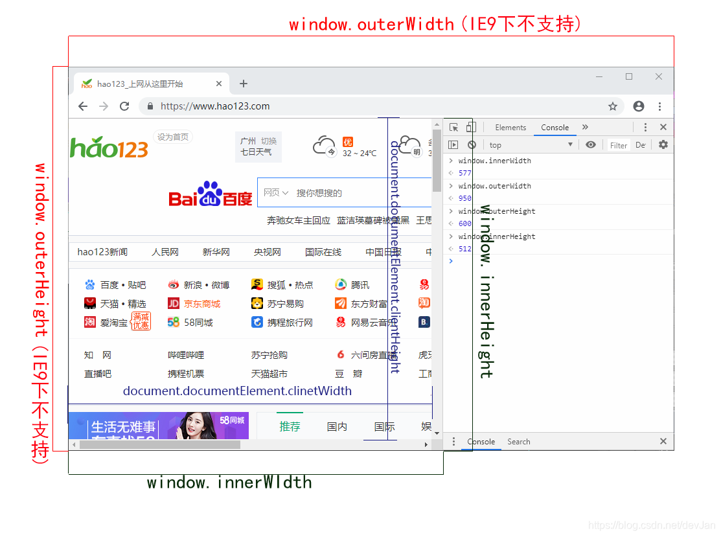Viewport: 721px width, 537px height.
Task: Click the 广州 切换 weather city box
Action: [x=258, y=146]
